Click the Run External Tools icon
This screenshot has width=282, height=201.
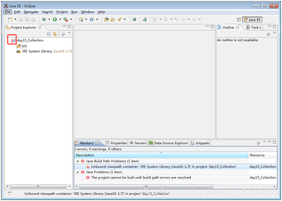click(x=66, y=19)
